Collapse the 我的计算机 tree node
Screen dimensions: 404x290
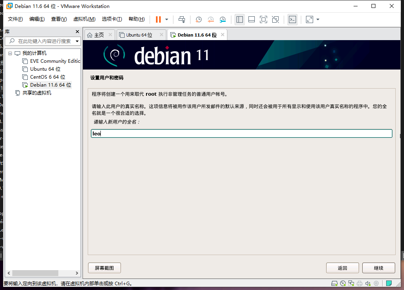point(10,53)
